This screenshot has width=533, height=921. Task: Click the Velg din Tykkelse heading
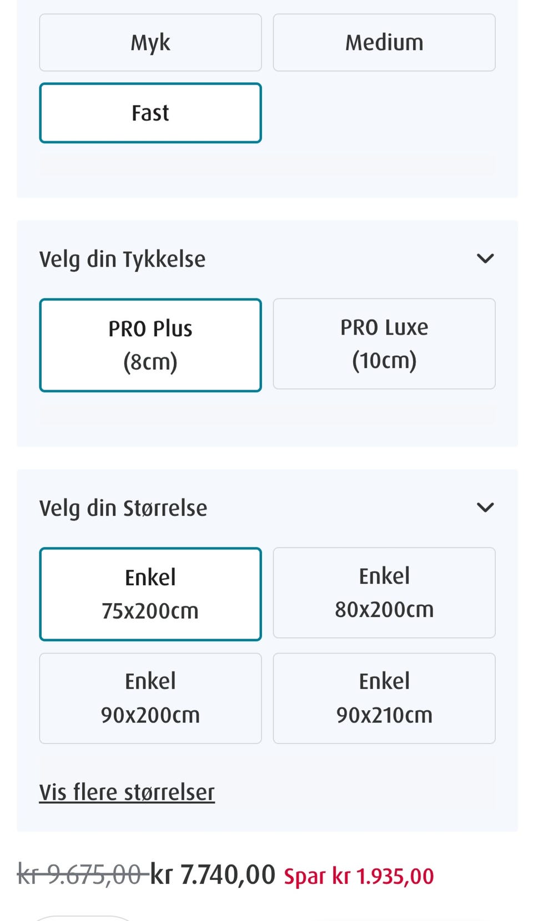click(122, 260)
